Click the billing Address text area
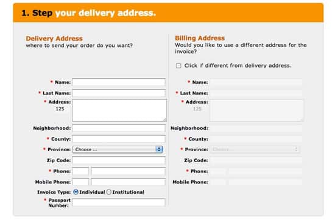Image resolution: width=335 pixels, height=220 pixels. click(256, 110)
